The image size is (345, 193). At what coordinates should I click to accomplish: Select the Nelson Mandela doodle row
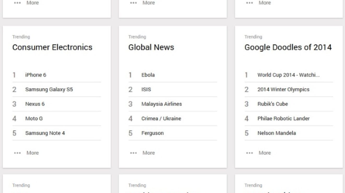289,133
